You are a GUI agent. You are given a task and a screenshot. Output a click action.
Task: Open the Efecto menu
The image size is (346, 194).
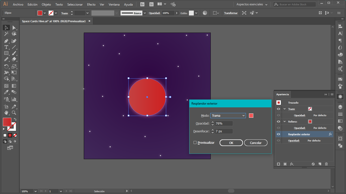pyautogui.click(x=91, y=5)
